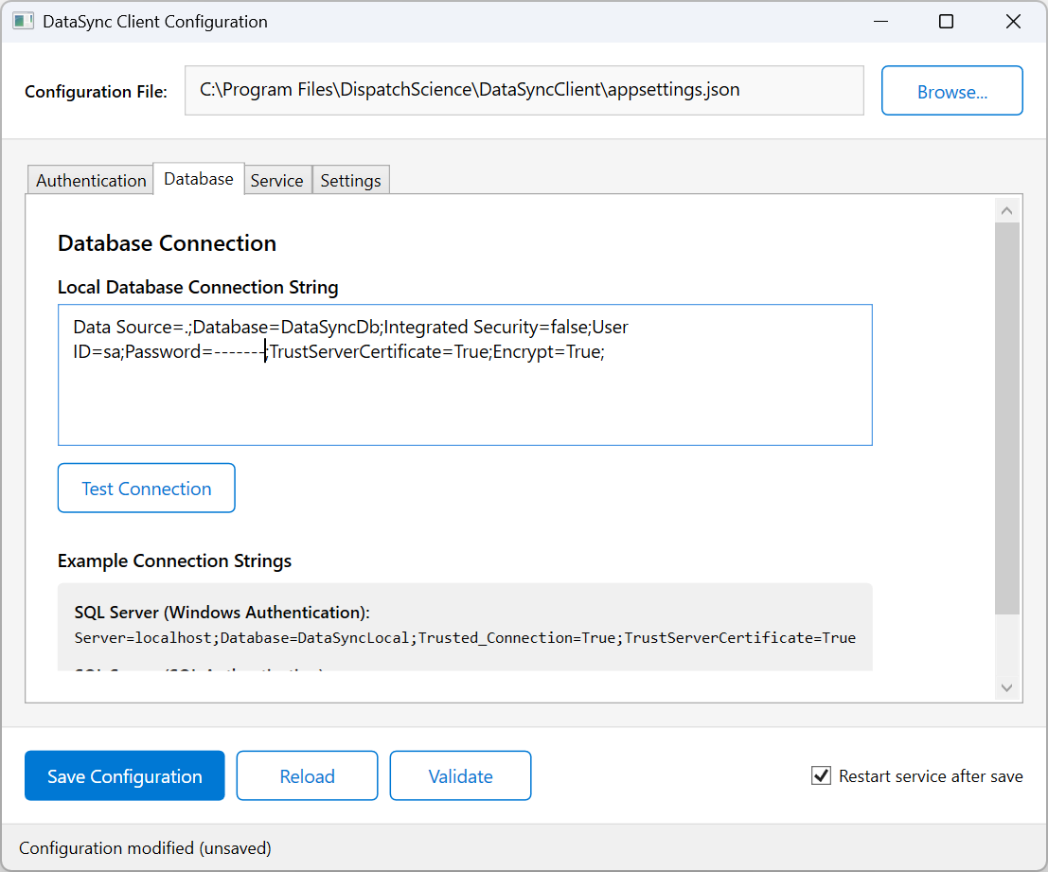Click the Database Connection heading
Image resolution: width=1048 pixels, height=872 pixels.
click(167, 243)
